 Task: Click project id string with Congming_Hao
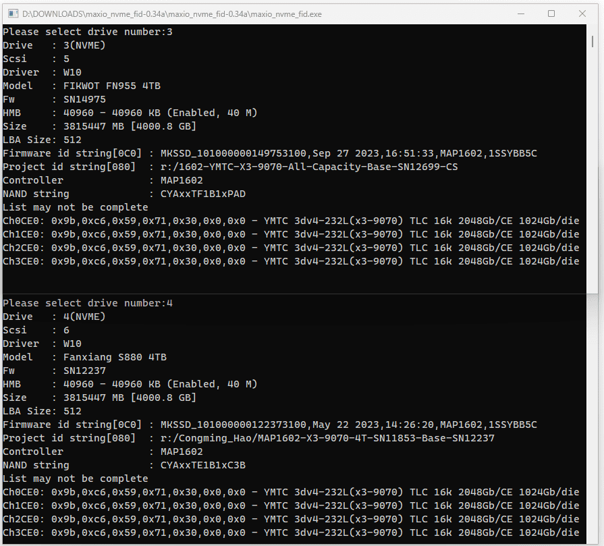(x=248, y=438)
